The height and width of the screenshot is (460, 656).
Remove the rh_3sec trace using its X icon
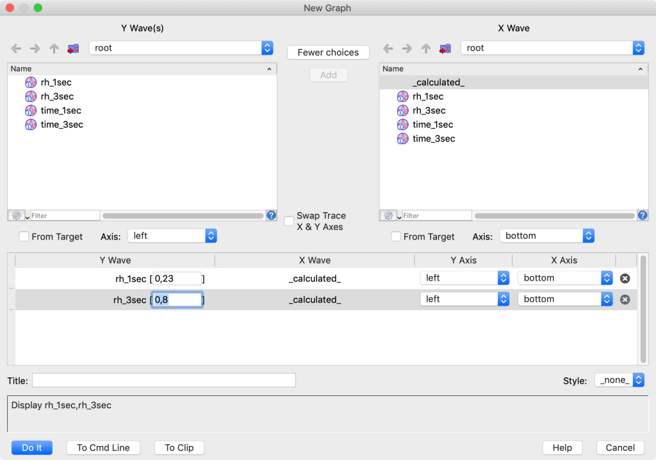(625, 299)
